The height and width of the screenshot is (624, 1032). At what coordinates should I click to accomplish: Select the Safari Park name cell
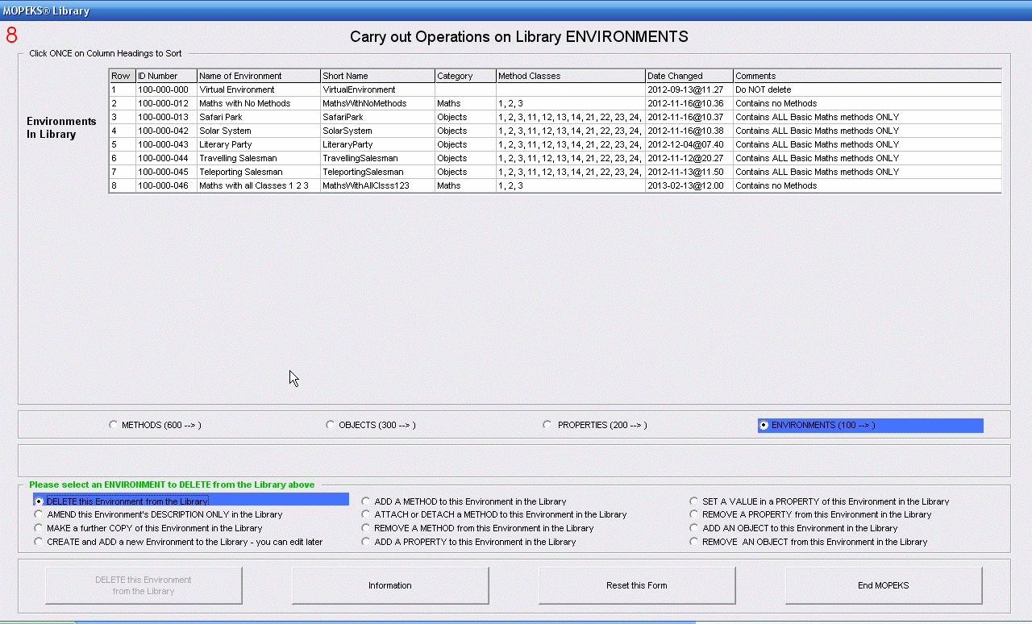pyautogui.click(x=259, y=117)
